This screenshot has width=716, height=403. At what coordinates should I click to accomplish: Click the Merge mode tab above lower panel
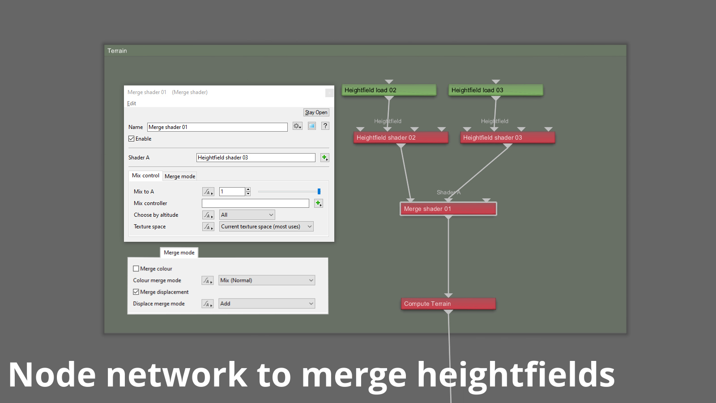click(179, 253)
